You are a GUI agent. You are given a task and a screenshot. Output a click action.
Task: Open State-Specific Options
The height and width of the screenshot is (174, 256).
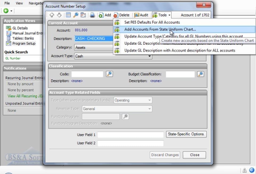(x=186, y=134)
